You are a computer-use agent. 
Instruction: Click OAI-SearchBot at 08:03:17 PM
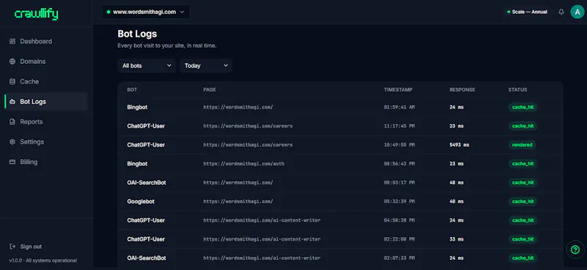(x=146, y=183)
